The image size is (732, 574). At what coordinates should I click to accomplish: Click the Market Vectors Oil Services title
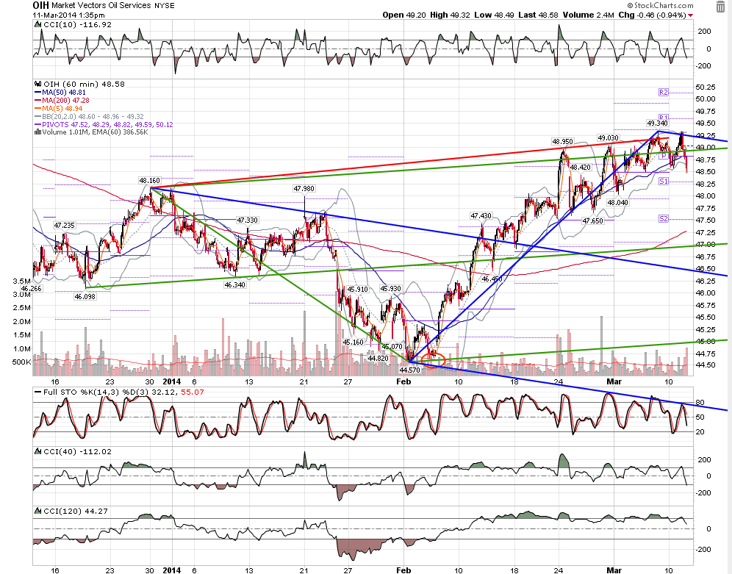pos(101,6)
